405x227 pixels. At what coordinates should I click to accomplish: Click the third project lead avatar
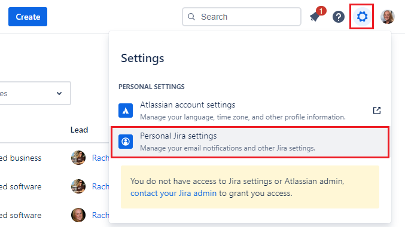[x=78, y=215]
